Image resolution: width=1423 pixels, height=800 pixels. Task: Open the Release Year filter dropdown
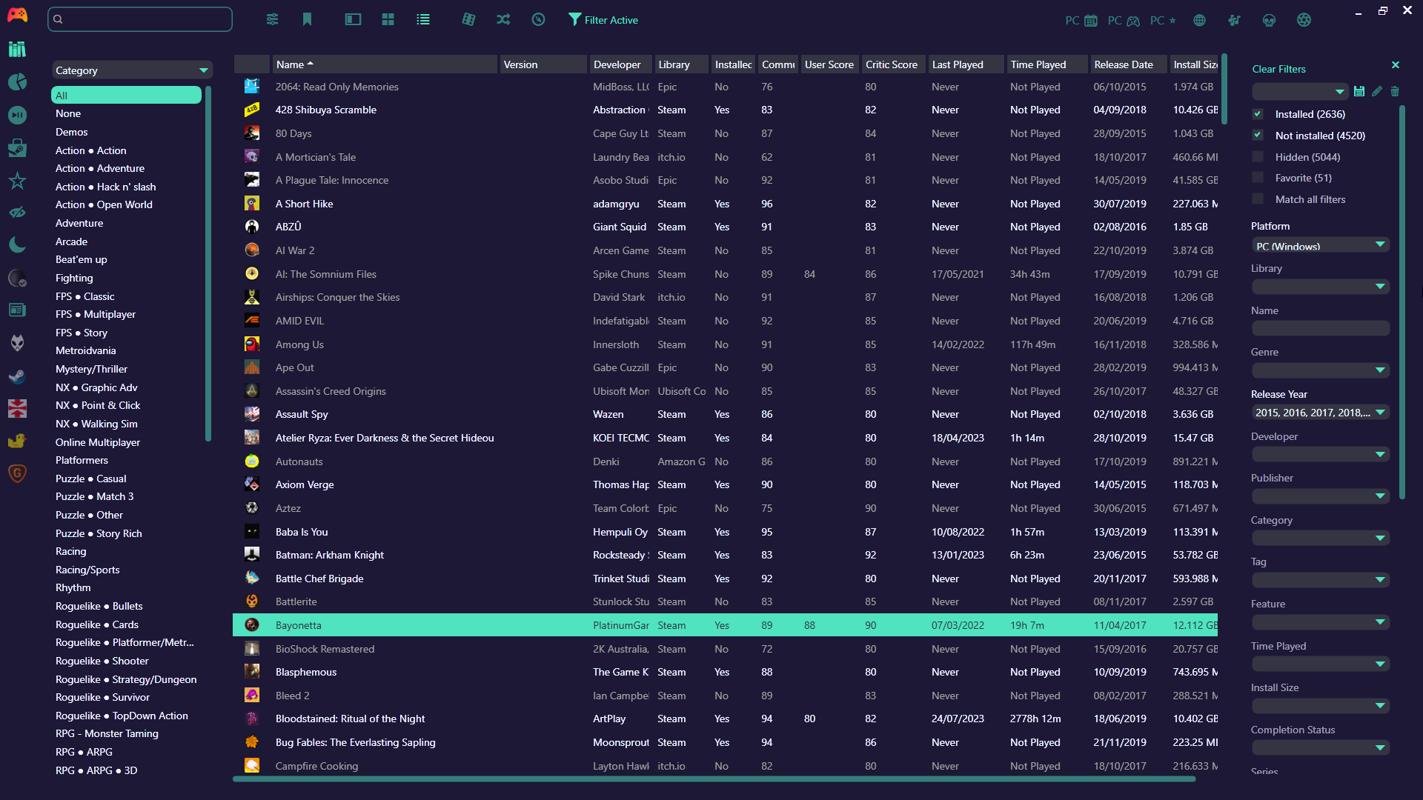tap(1320, 413)
